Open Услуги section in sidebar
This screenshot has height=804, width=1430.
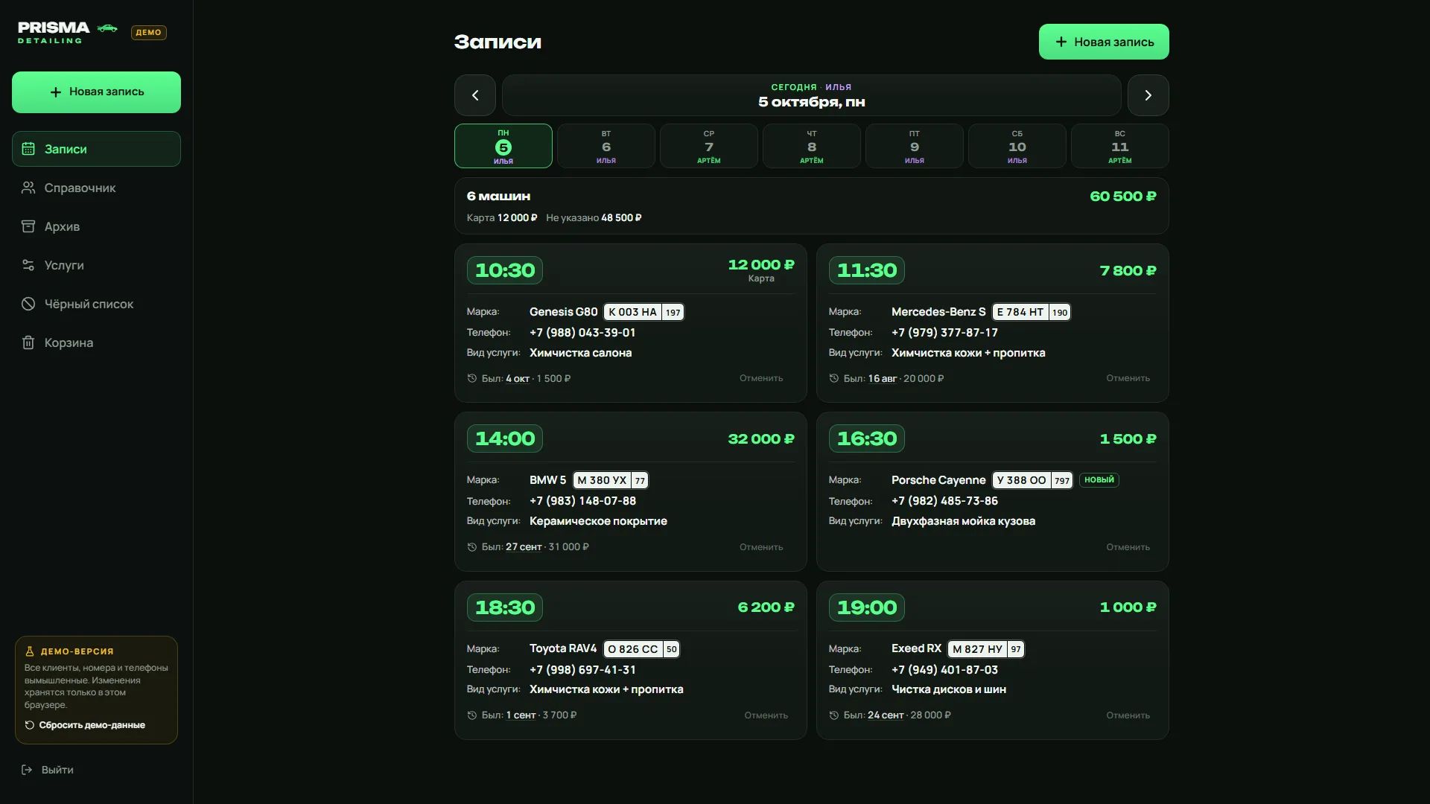pos(96,265)
